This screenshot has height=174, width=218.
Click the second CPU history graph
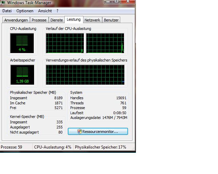pos(105,43)
